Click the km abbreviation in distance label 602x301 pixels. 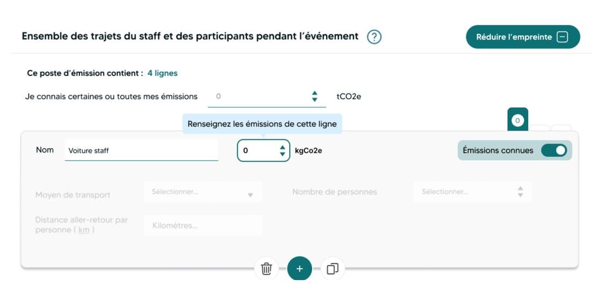point(84,230)
